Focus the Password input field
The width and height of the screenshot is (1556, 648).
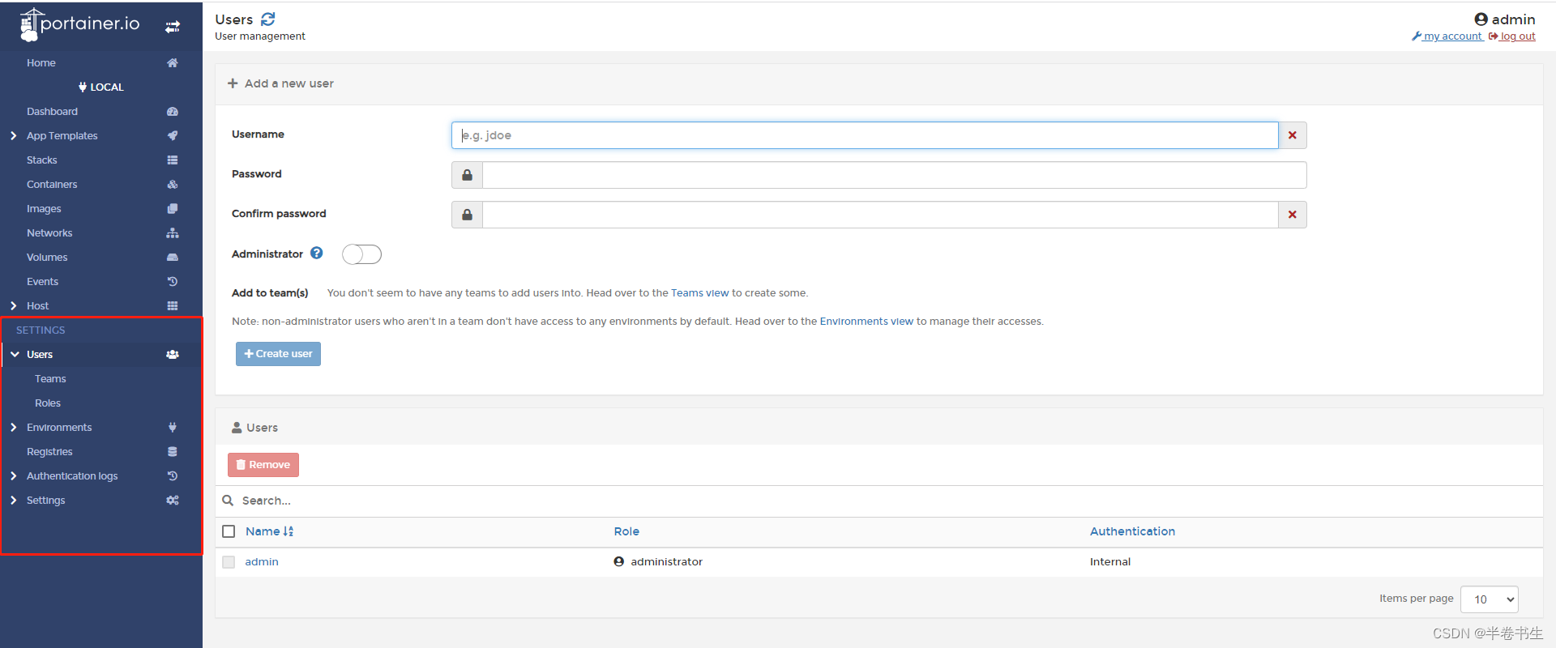click(894, 175)
